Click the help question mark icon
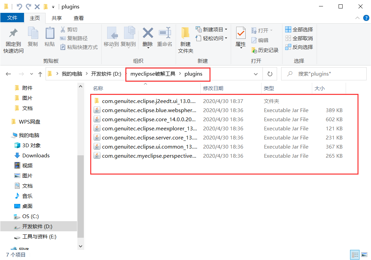The width and height of the screenshot is (371, 260). click(x=366, y=18)
